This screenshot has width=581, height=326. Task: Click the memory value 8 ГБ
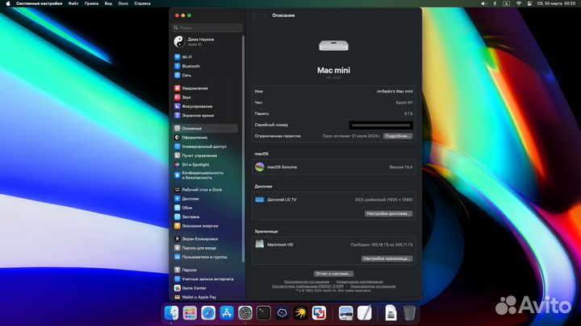tap(408, 113)
